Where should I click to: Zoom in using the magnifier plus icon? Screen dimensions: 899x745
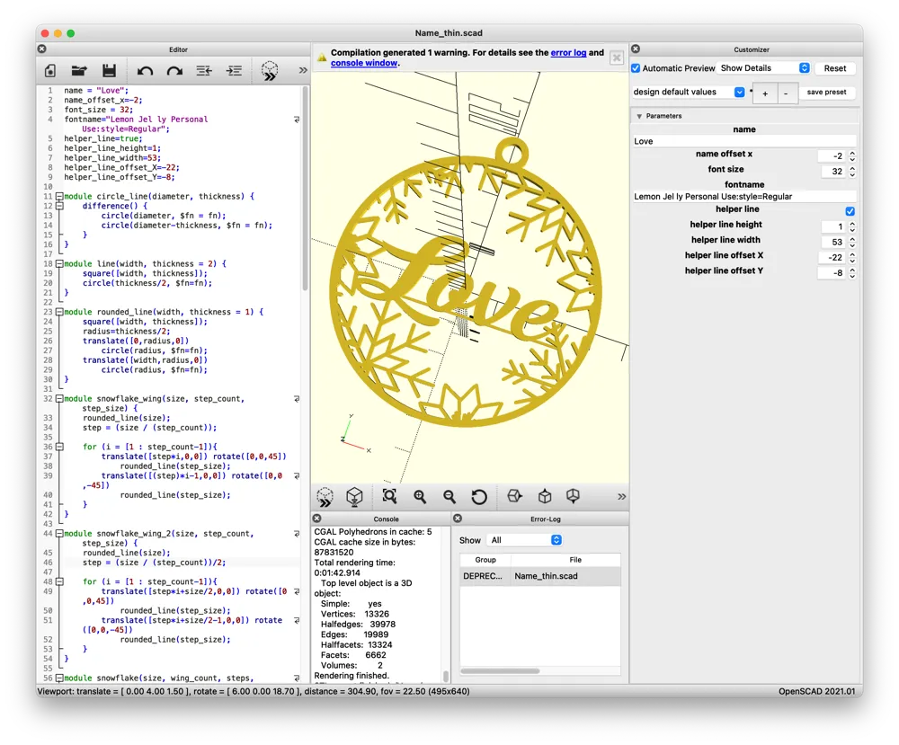point(420,496)
